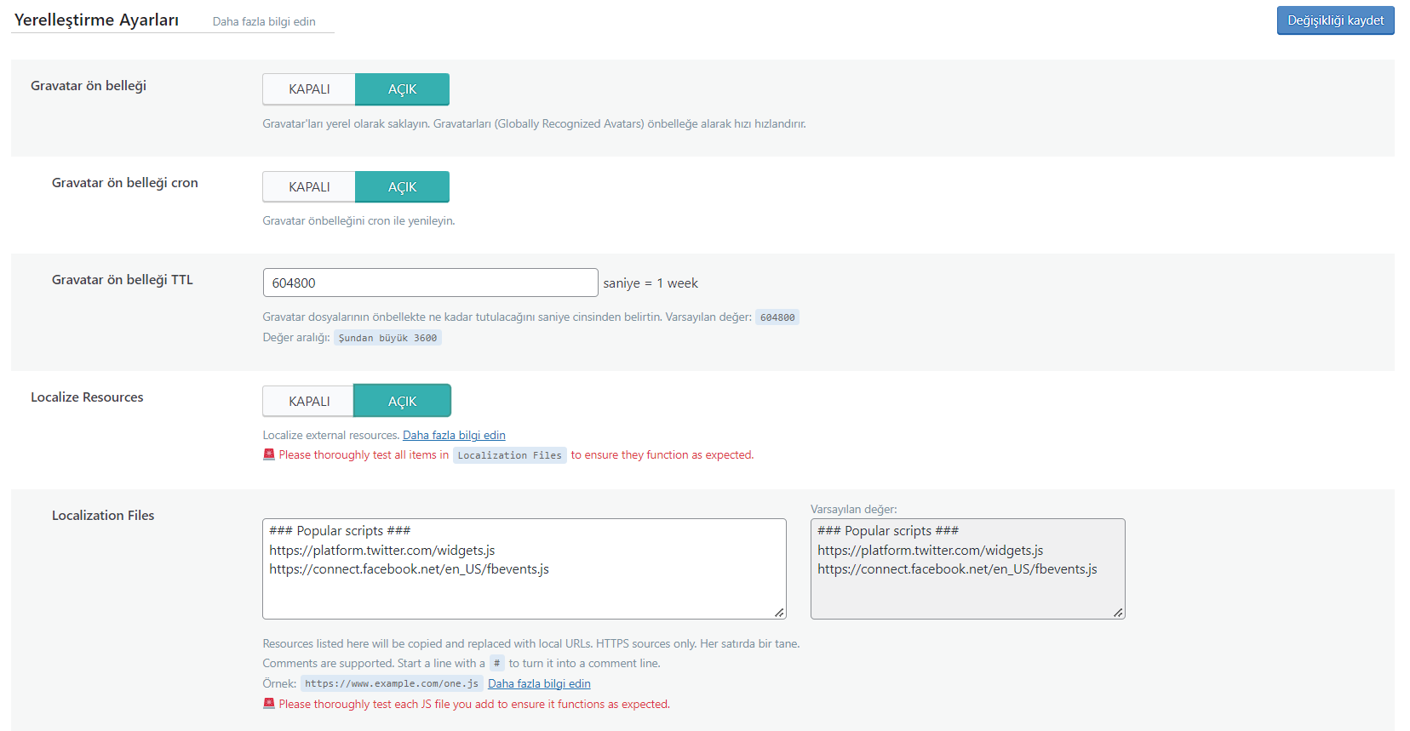Screen dimensions: 1410x731
Task: Click the Gravatar ön belleği TTL label
Action: 123,280
